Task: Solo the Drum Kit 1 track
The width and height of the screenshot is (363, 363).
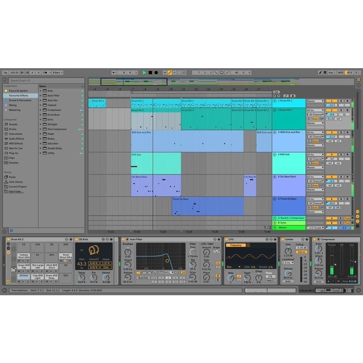Action: coord(341,101)
